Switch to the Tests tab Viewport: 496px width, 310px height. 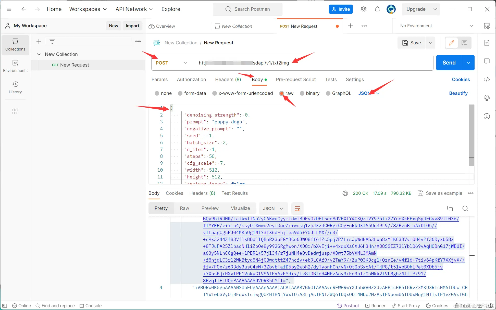point(331,80)
